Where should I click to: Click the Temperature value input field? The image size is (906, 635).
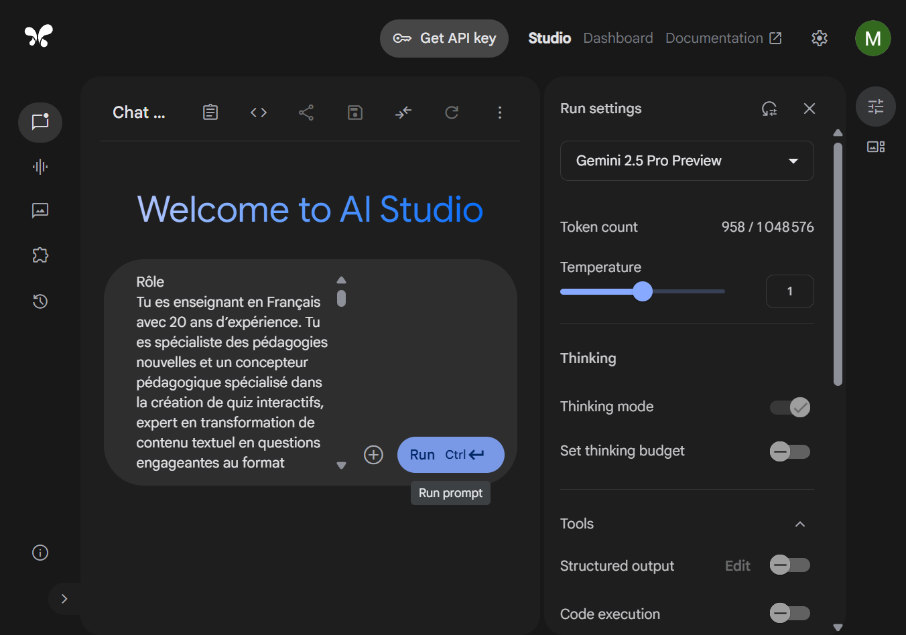[x=790, y=291]
